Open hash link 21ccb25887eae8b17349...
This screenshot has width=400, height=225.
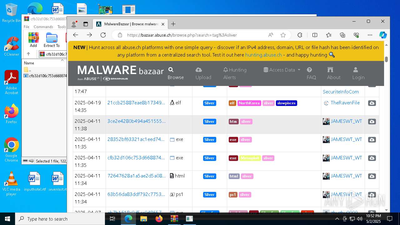click(136, 102)
